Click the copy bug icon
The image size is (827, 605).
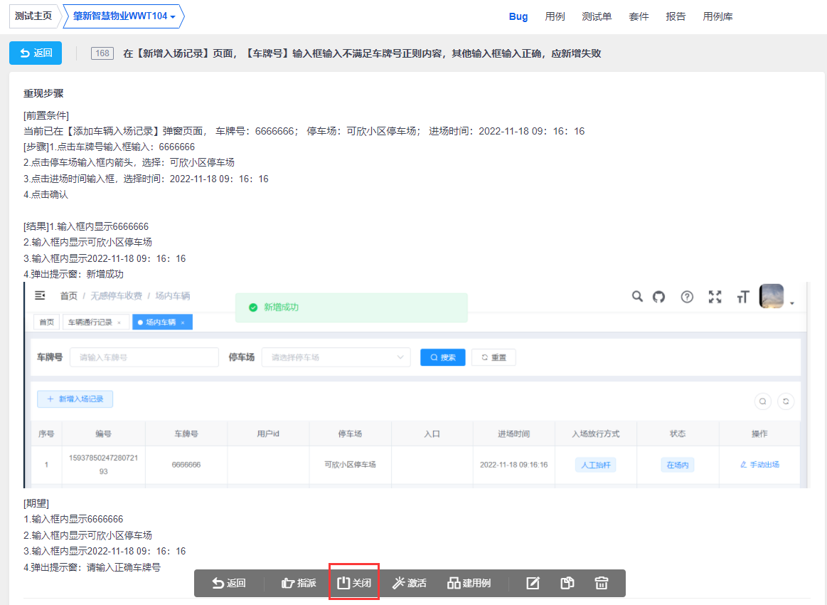click(x=567, y=583)
